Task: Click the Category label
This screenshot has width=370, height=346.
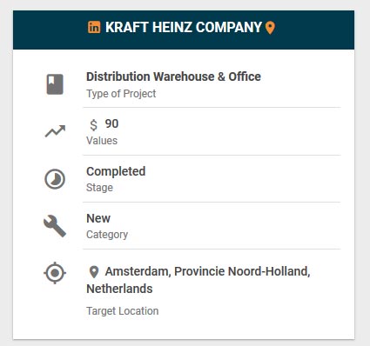Action: pyautogui.click(x=107, y=235)
